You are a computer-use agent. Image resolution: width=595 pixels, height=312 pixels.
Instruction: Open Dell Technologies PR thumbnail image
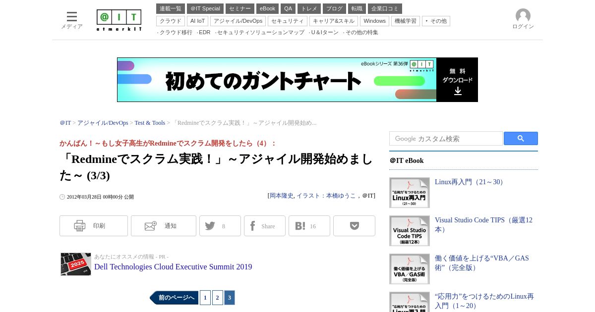click(x=76, y=264)
